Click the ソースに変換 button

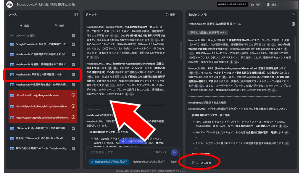[x=201, y=163]
